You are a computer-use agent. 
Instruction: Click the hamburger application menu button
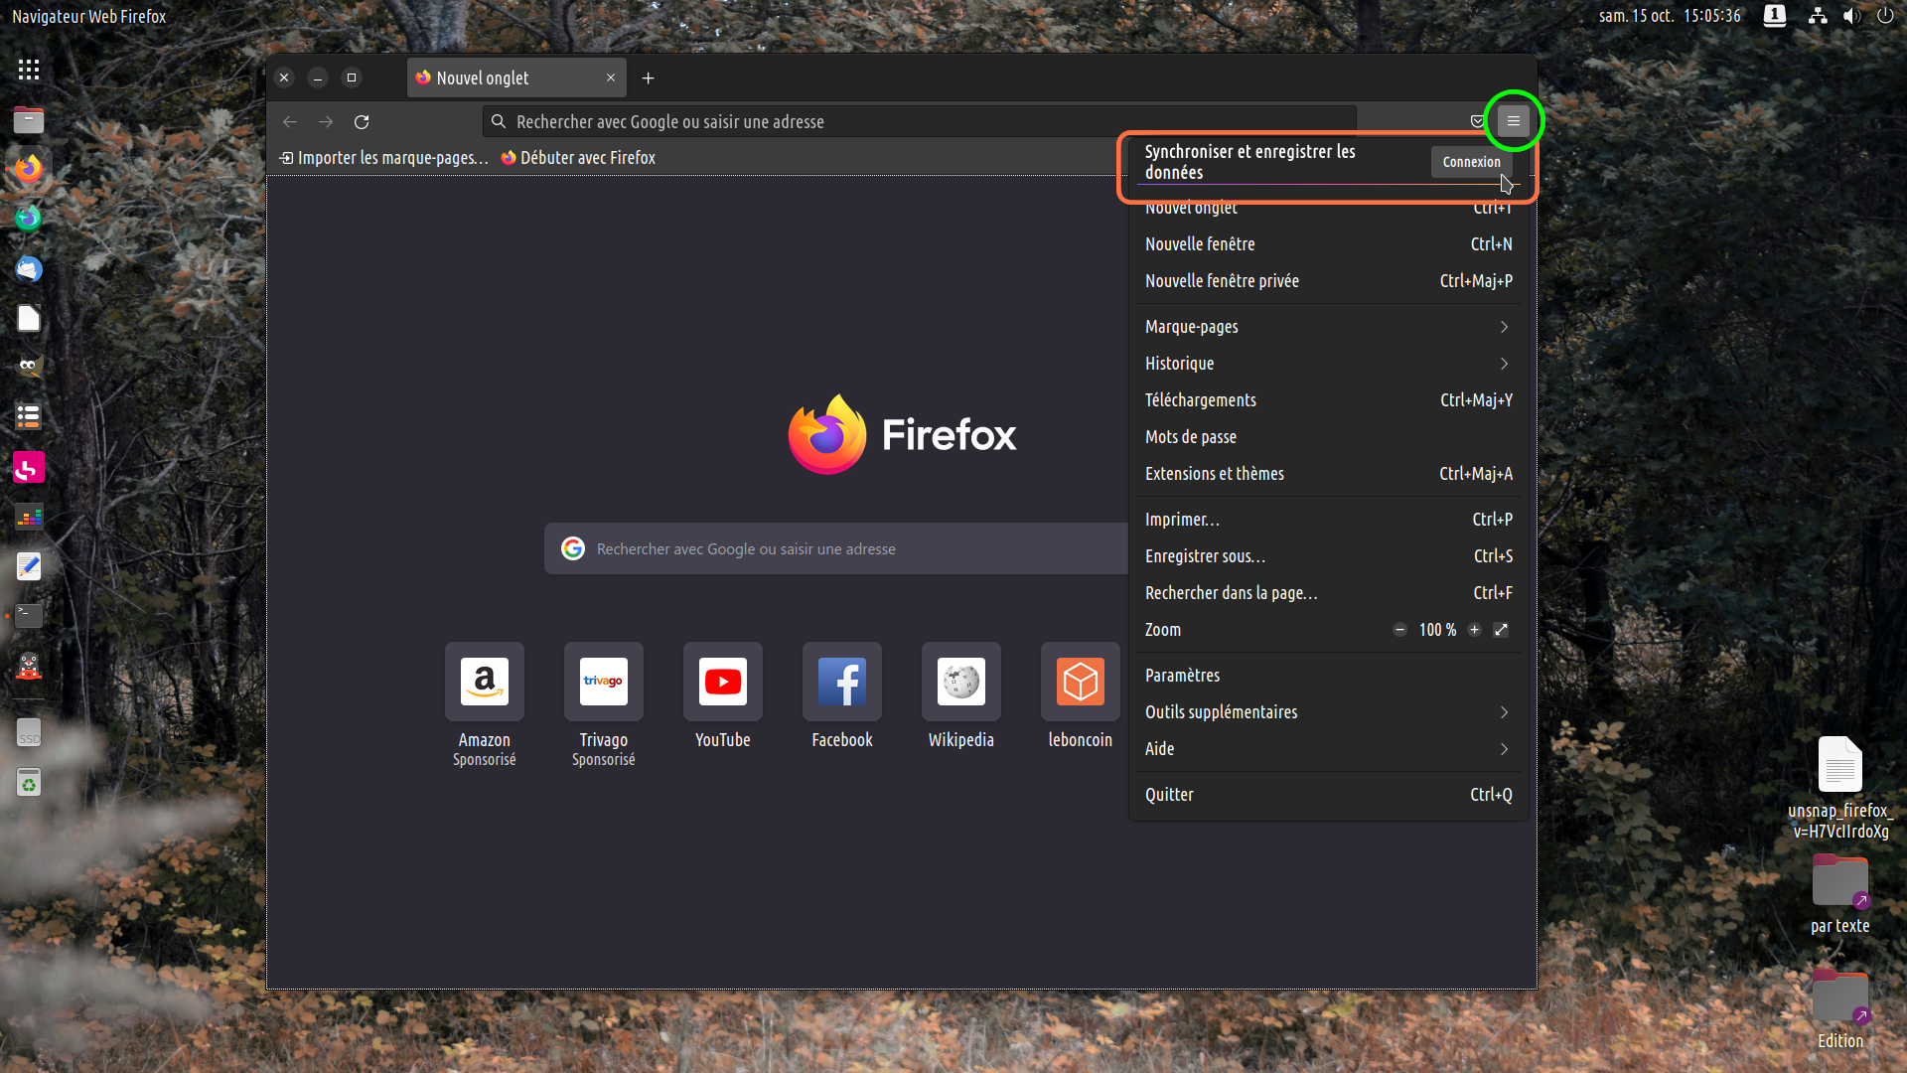coord(1513,121)
